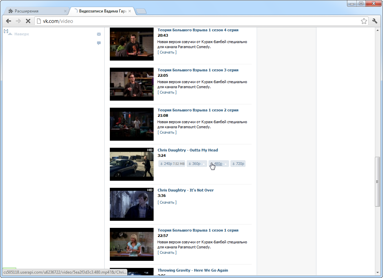Click the duration text 22:57
383x278 pixels.
tap(163, 236)
